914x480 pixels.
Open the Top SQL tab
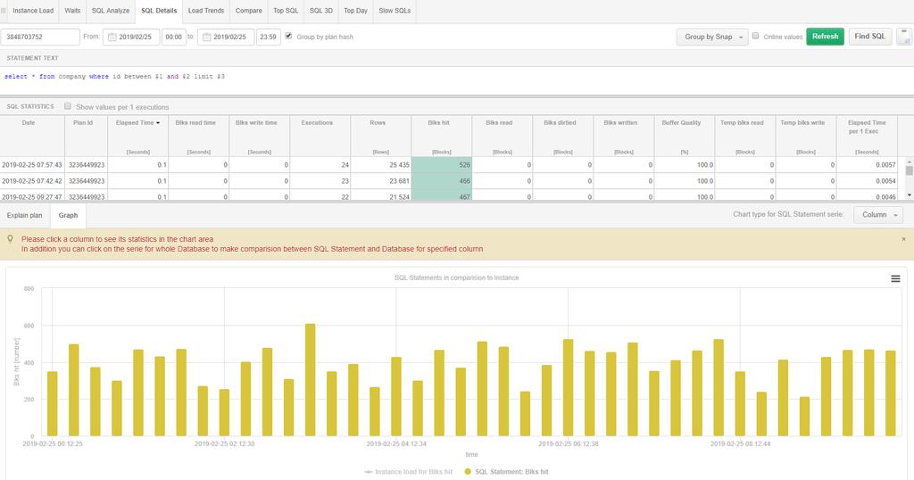(286, 11)
